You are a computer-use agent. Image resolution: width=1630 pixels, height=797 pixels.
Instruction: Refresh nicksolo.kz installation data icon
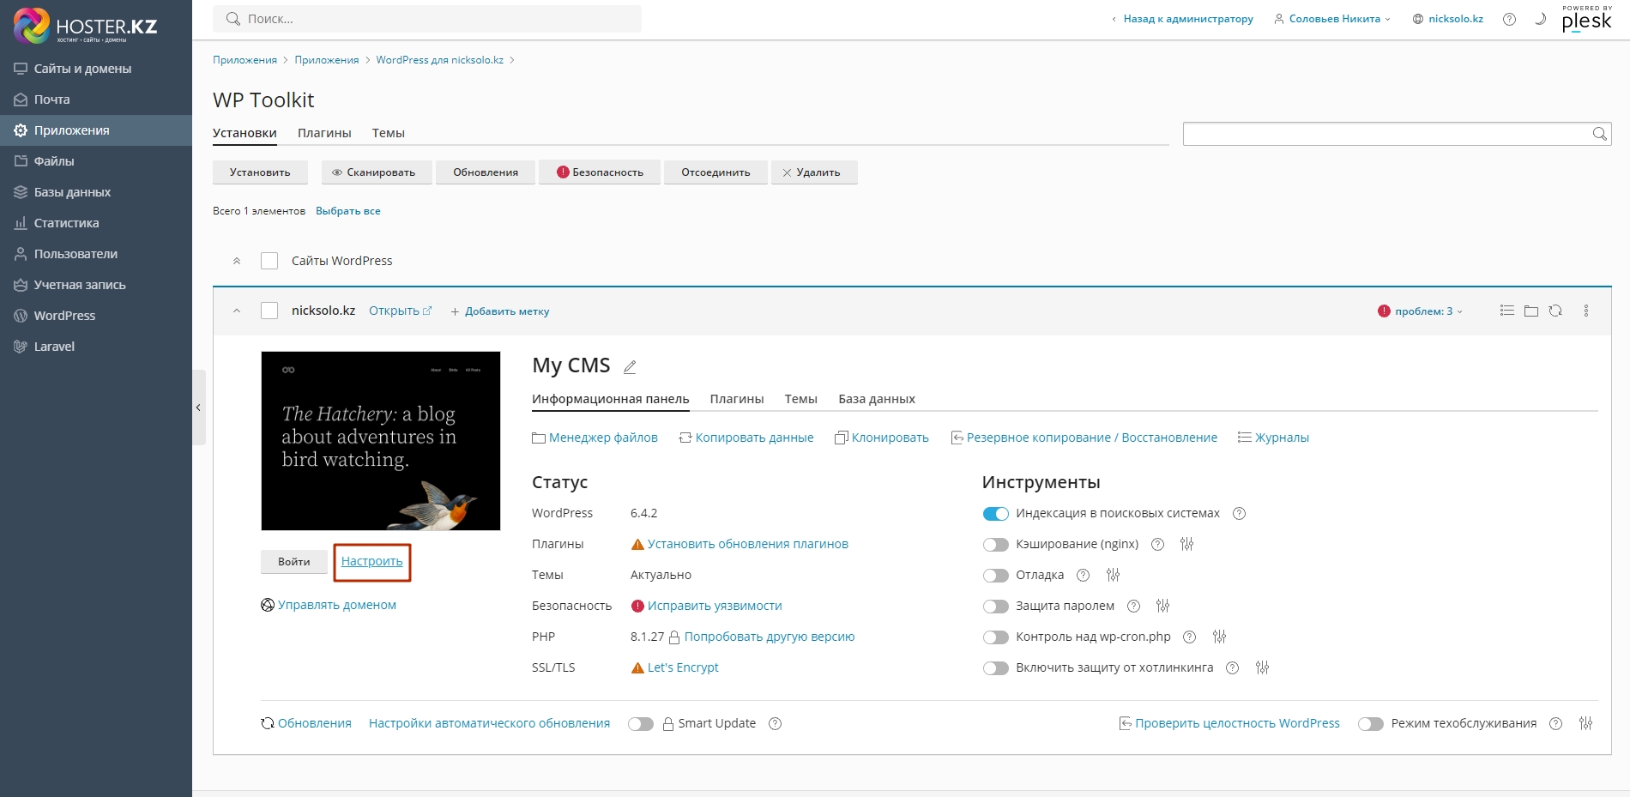click(x=1555, y=311)
